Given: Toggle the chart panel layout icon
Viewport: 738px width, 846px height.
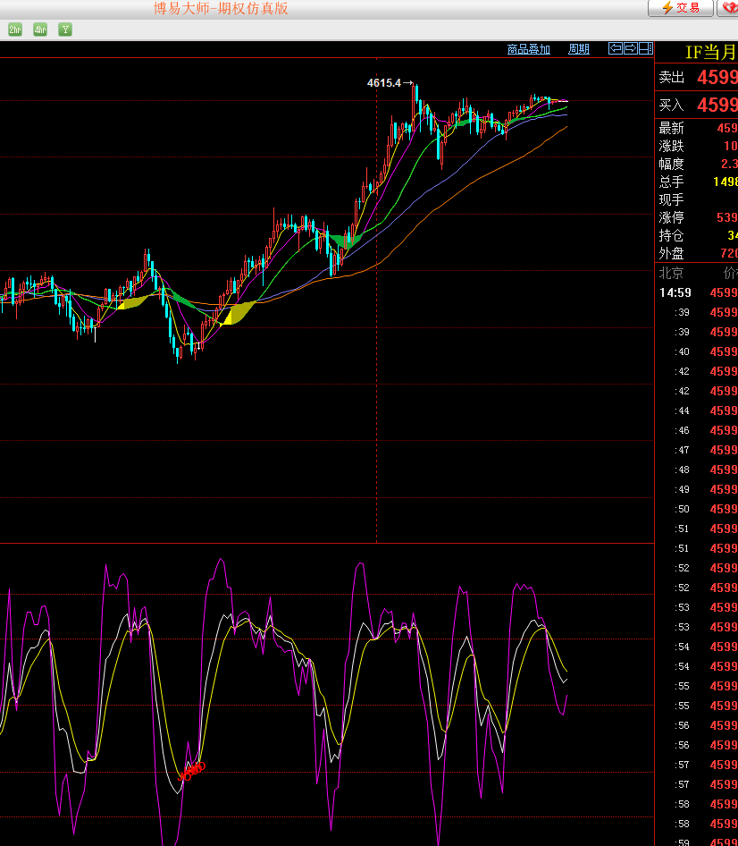Looking at the screenshot, I should point(644,48).
